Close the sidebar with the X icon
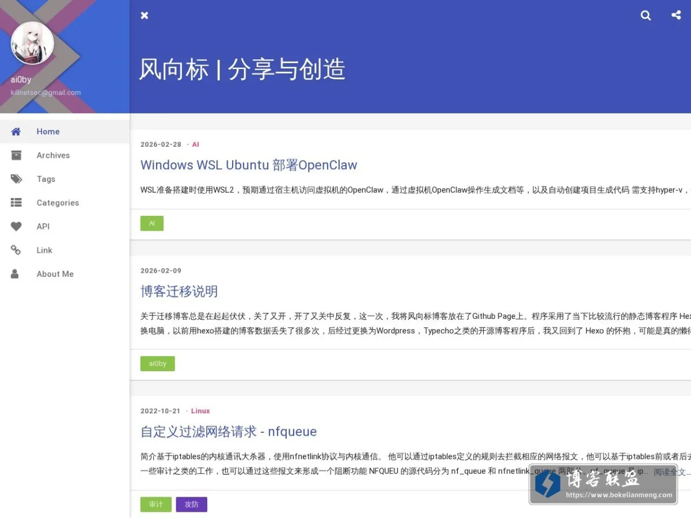Screen dimensions: 691x518 click(x=145, y=16)
